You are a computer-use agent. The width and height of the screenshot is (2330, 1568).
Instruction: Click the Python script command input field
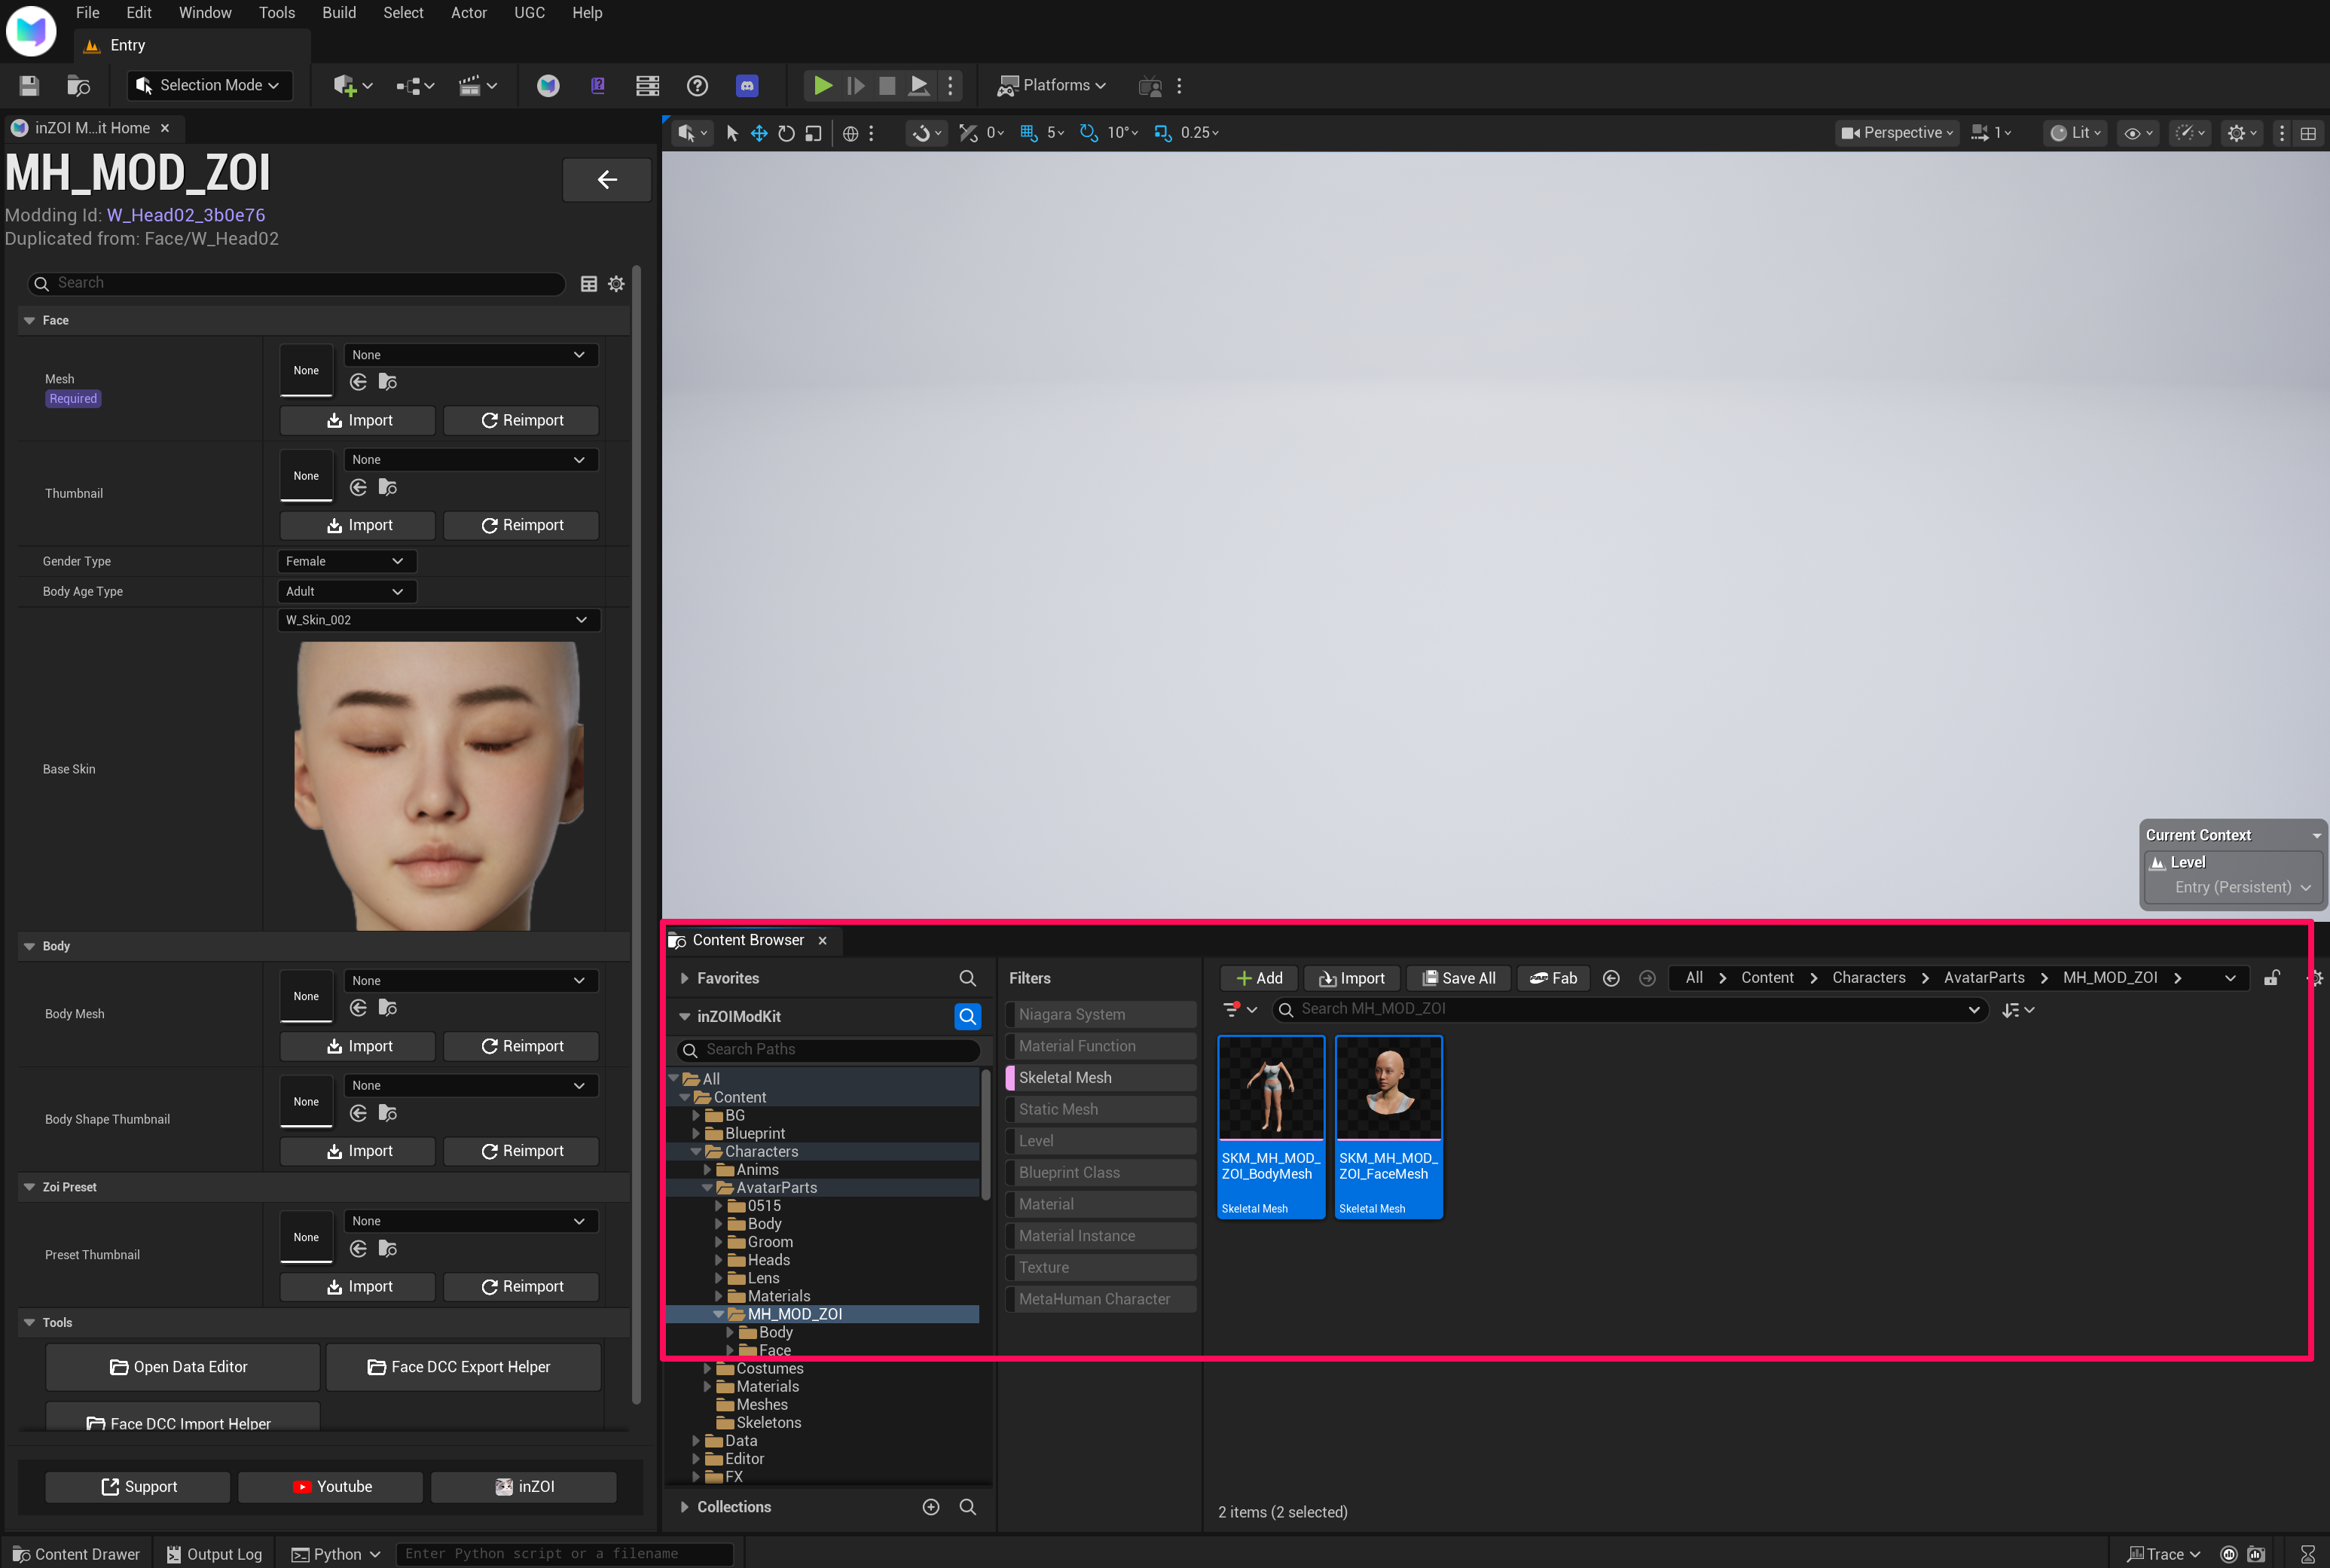[x=565, y=1554]
